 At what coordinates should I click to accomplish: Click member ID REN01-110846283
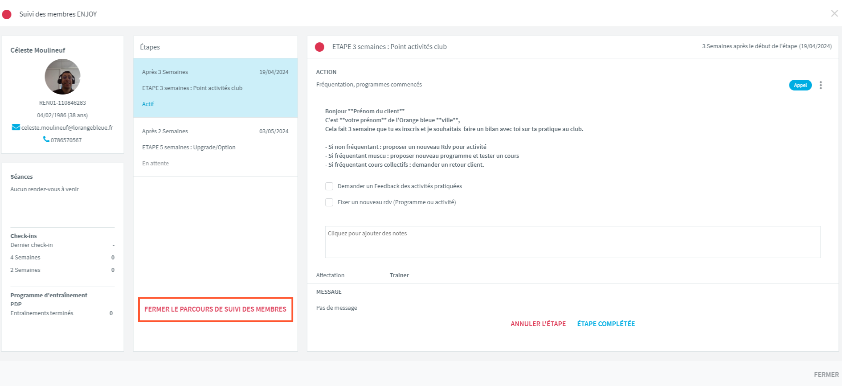click(x=62, y=103)
